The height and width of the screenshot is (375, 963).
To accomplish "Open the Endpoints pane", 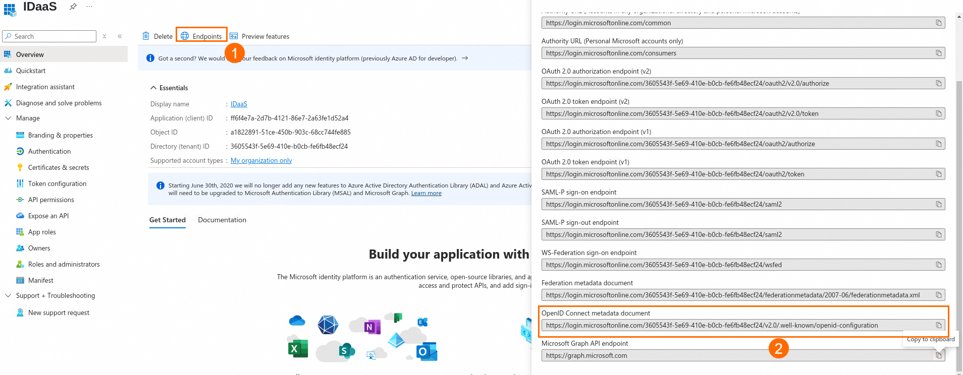I will [201, 36].
